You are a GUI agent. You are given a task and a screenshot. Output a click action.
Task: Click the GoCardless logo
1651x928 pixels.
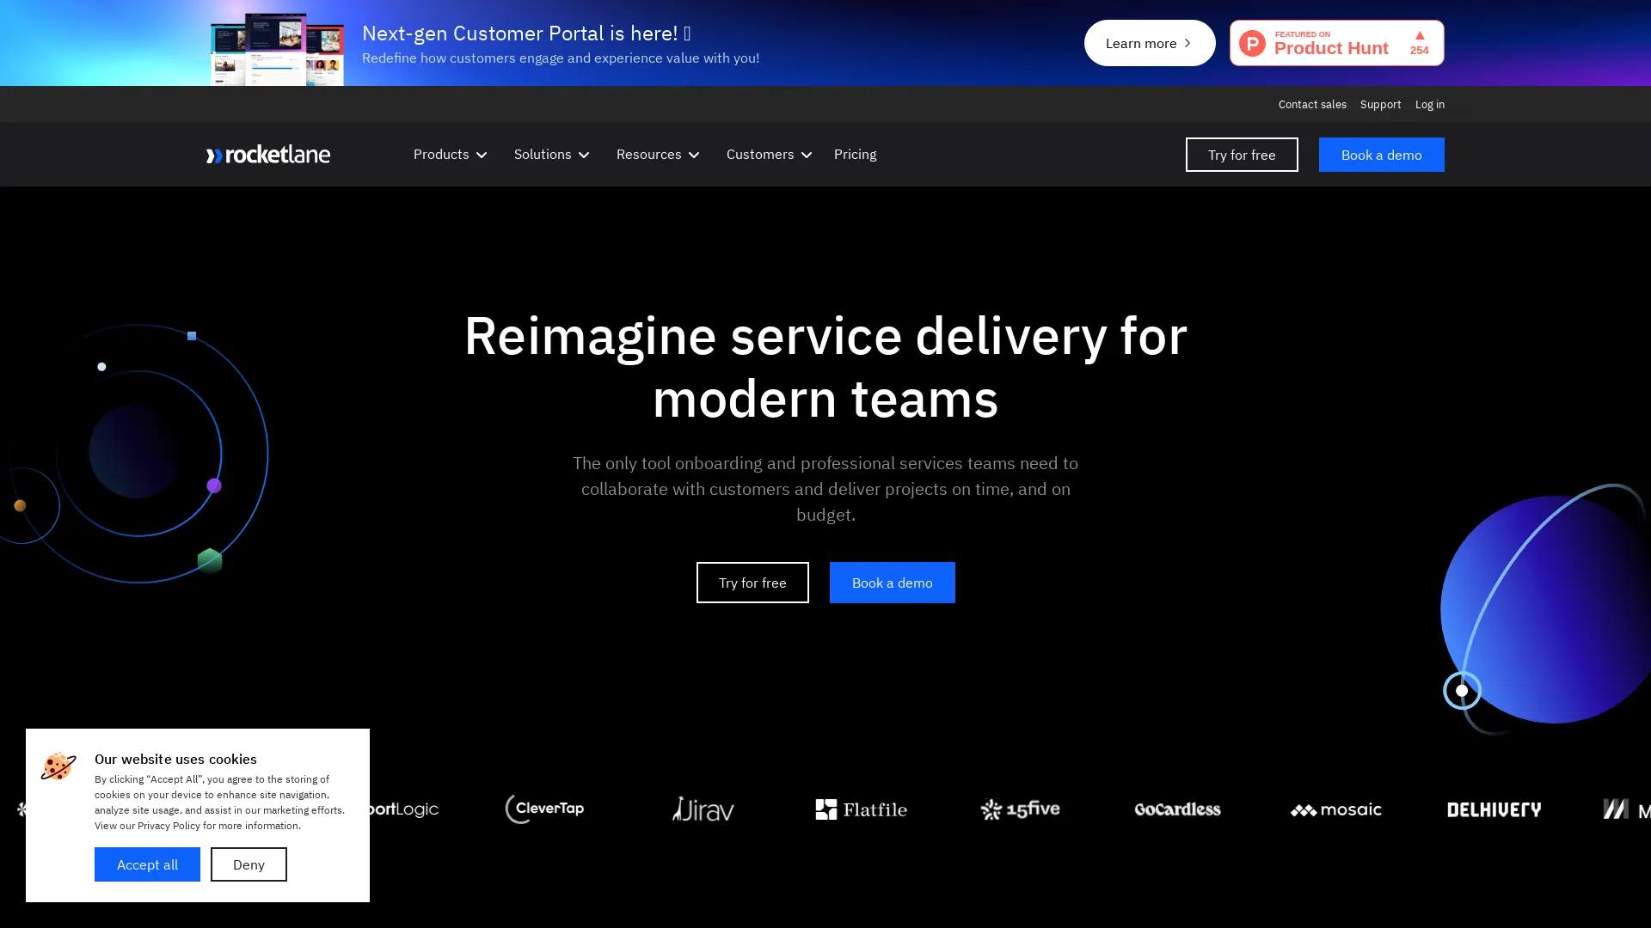[x=1177, y=809]
